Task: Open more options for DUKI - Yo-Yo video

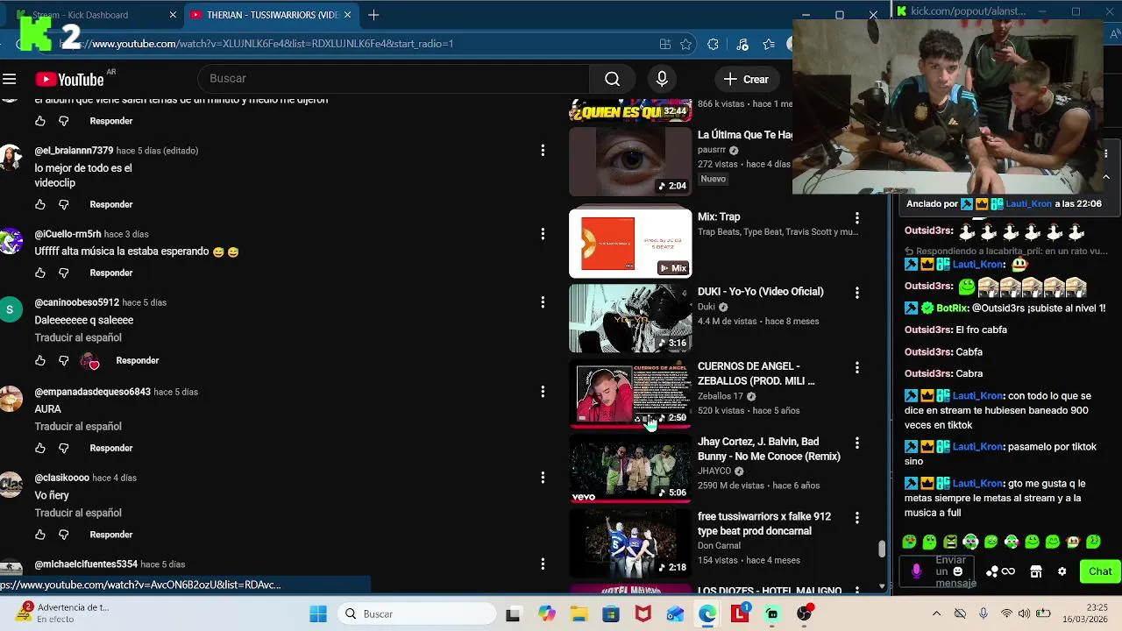Action: click(857, 293)
